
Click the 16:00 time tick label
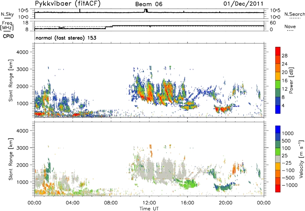pos(187,203)
